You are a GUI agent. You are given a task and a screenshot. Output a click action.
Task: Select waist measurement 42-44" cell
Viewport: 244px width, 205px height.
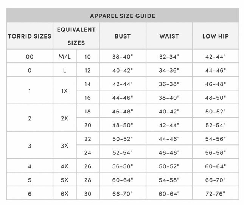point(169,125)
